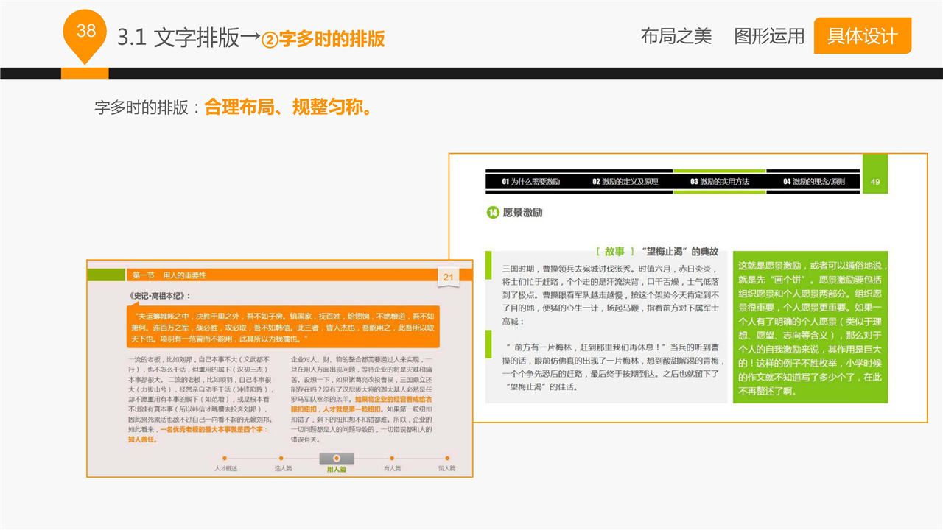Open 02 激励的定义及原理 nav item
Screen dimensions: 943x530
[x=625, y=181]
